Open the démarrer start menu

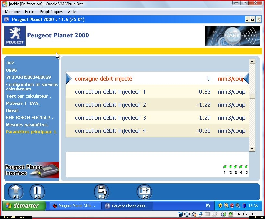pyautogui.click(x=22, y=206)
